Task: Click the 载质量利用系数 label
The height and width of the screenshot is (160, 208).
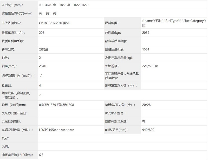Action: [13, 41]
